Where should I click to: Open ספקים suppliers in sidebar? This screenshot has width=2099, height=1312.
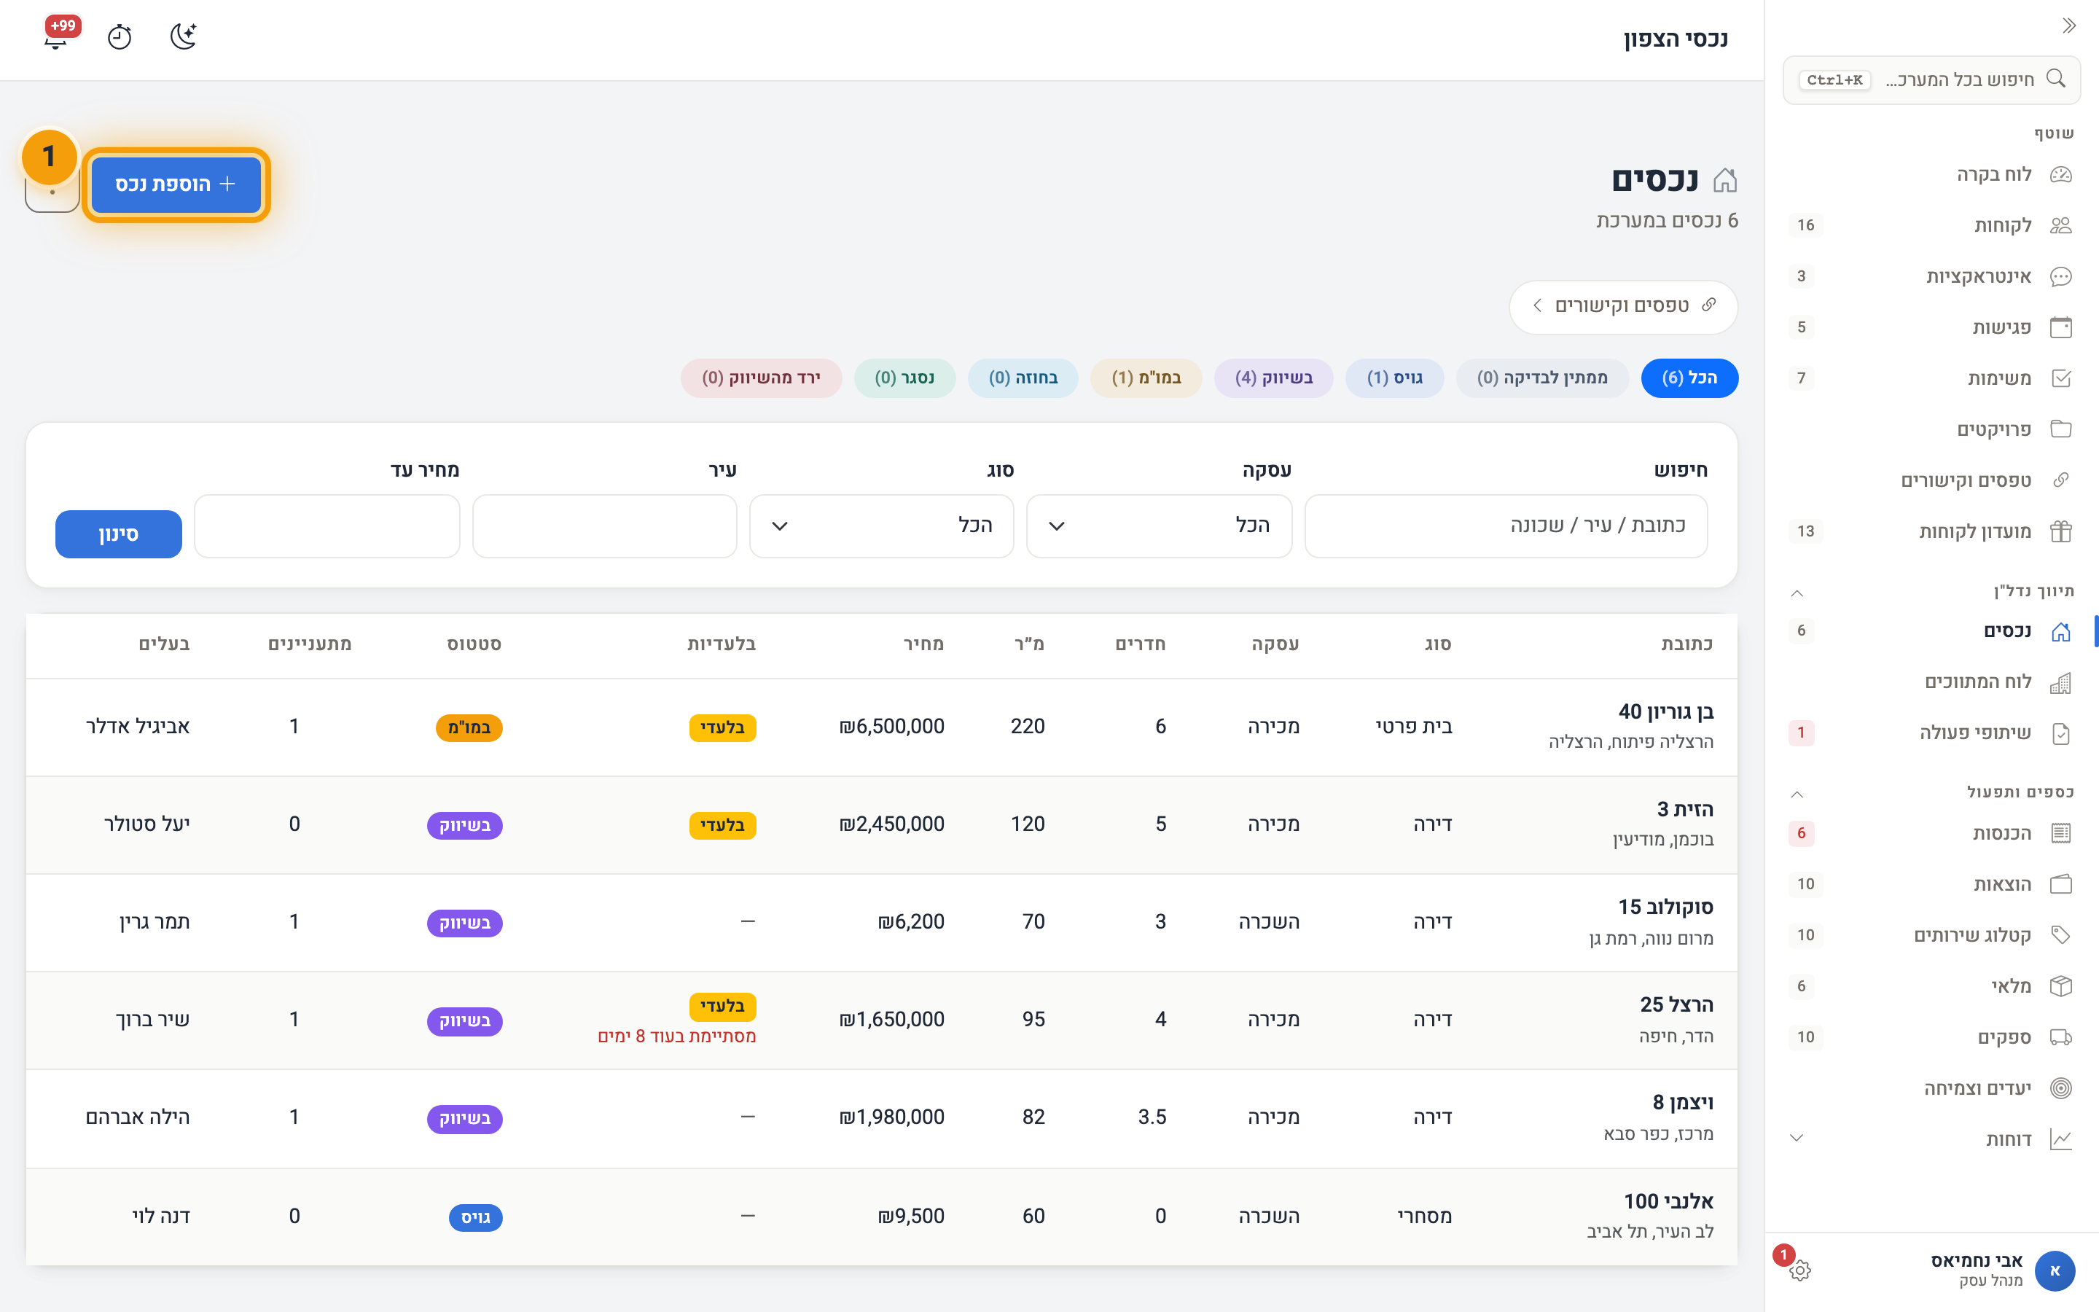click(1931, 1037)
